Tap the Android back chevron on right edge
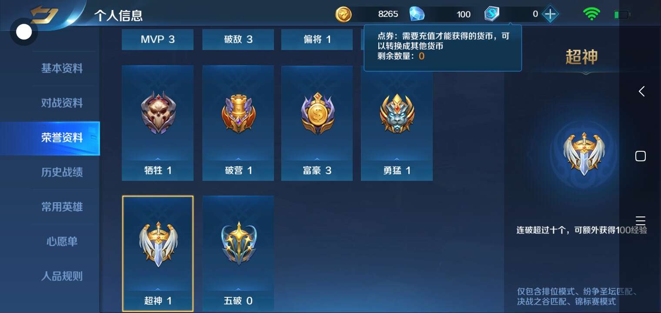661x313 pixels. click(x=641, y=91)
